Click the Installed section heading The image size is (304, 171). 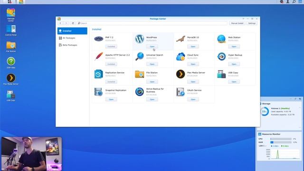tap(96, 29)
